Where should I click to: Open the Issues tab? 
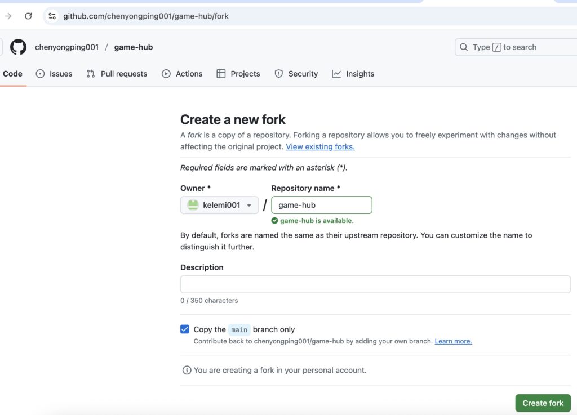tap(54, 74)
